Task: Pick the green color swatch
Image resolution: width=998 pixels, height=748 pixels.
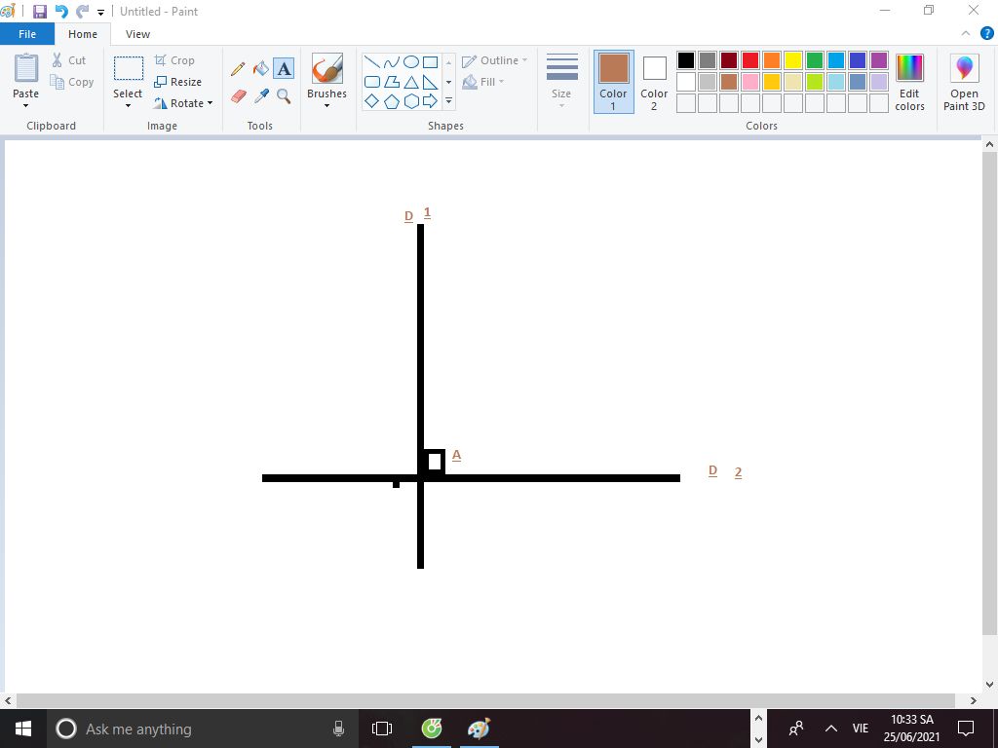Action: [815, 60]
